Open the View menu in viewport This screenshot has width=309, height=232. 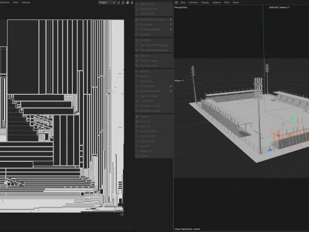[x=183, y=3]
